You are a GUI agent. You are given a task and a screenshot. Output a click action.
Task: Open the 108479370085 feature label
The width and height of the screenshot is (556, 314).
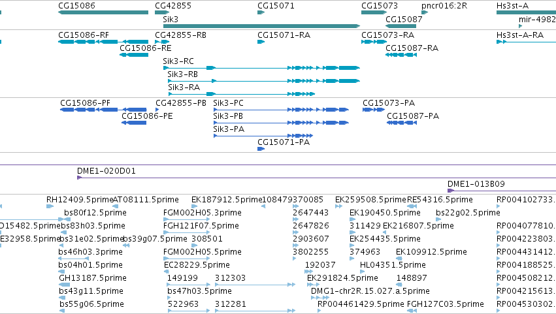pos(293,200)
